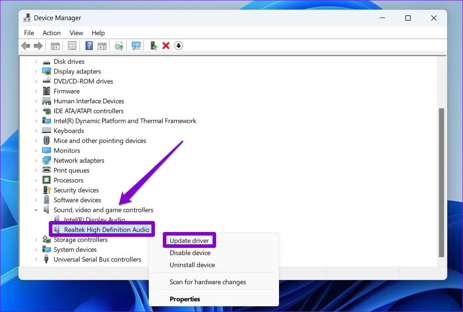
Task: Expand the Network adapters category
Action: coord(36,160)
